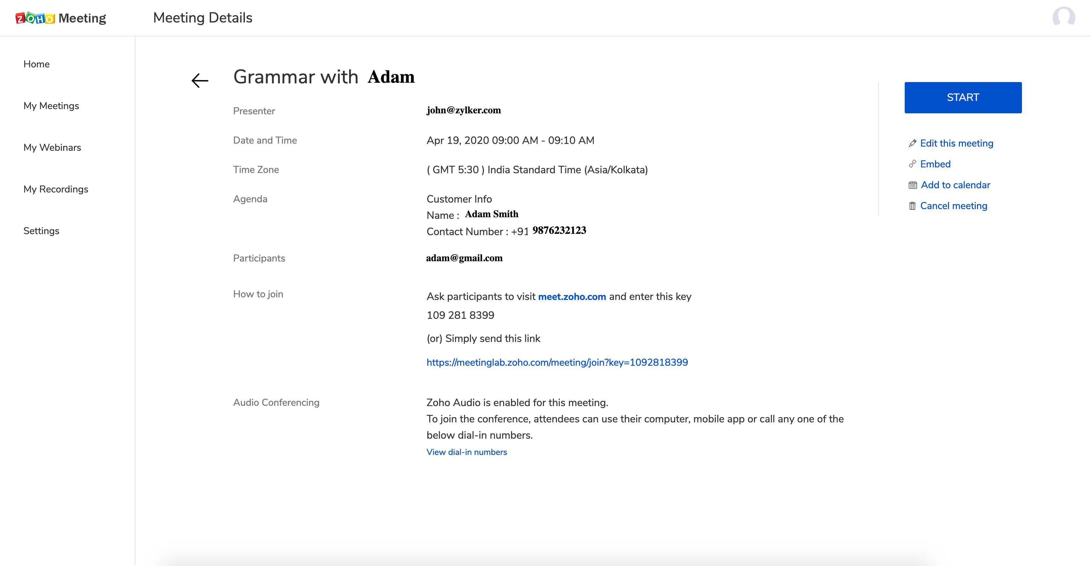
Task: Click the Agenda label
Action: (x=250, y=199)
